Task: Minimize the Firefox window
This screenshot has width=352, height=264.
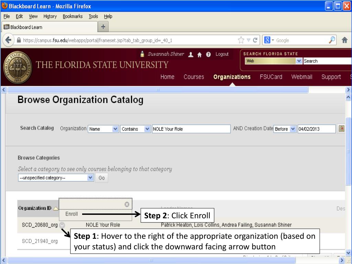Action: coord(329,6)
